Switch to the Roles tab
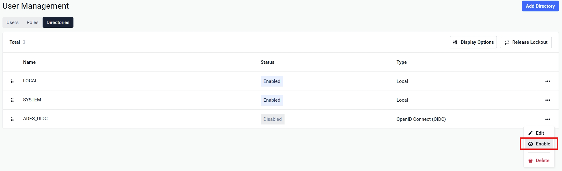562x171 pixels. [32, 22]
